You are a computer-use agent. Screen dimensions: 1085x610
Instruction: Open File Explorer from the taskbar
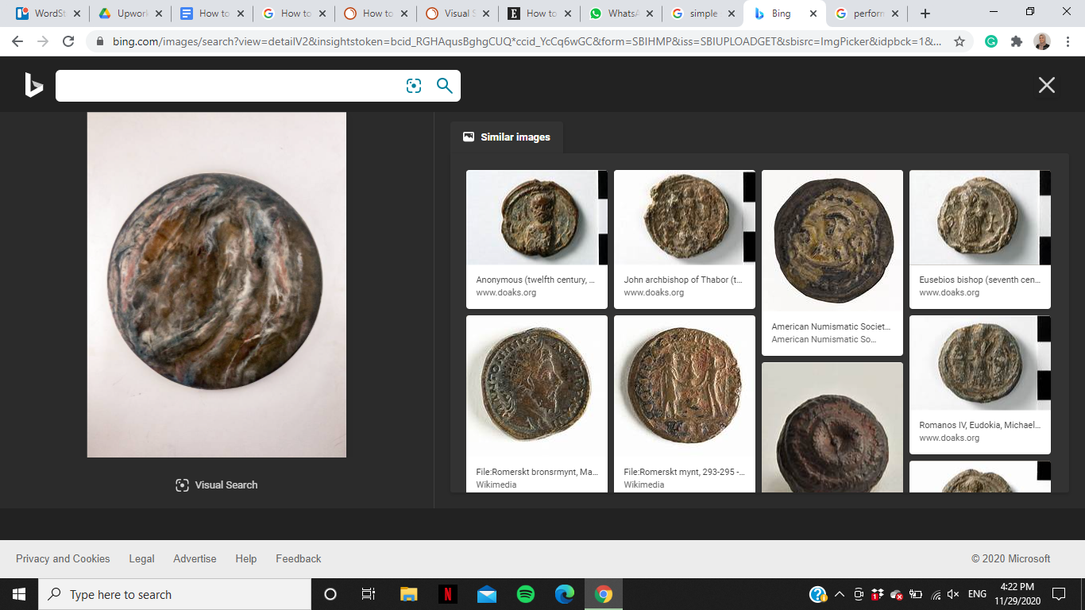click(408, 594)
